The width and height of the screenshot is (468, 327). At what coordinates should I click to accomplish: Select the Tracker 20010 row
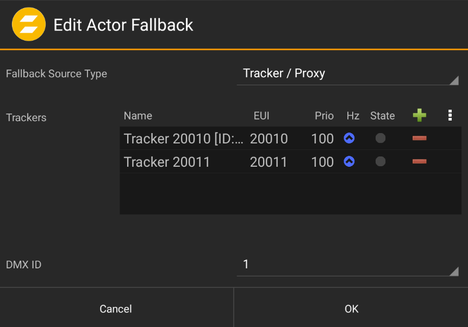coord(179,139)
